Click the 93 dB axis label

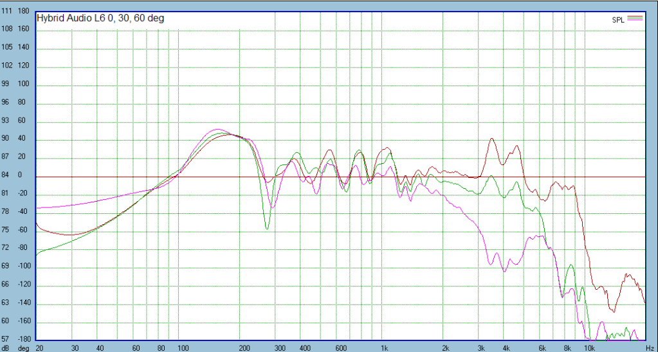click(x=6, y=121)
